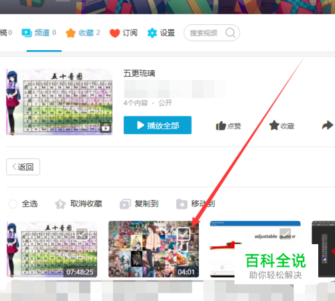
Task: Open the 订阅 subscriptions tab
Action: [x=123, y=33]
